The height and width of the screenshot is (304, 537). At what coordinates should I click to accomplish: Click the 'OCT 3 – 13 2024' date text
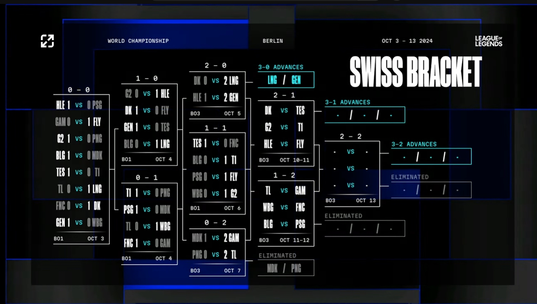[407, 41]
